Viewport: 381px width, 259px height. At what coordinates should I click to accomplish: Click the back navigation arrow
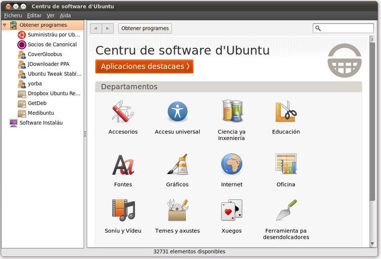click(x=96, y=28)
